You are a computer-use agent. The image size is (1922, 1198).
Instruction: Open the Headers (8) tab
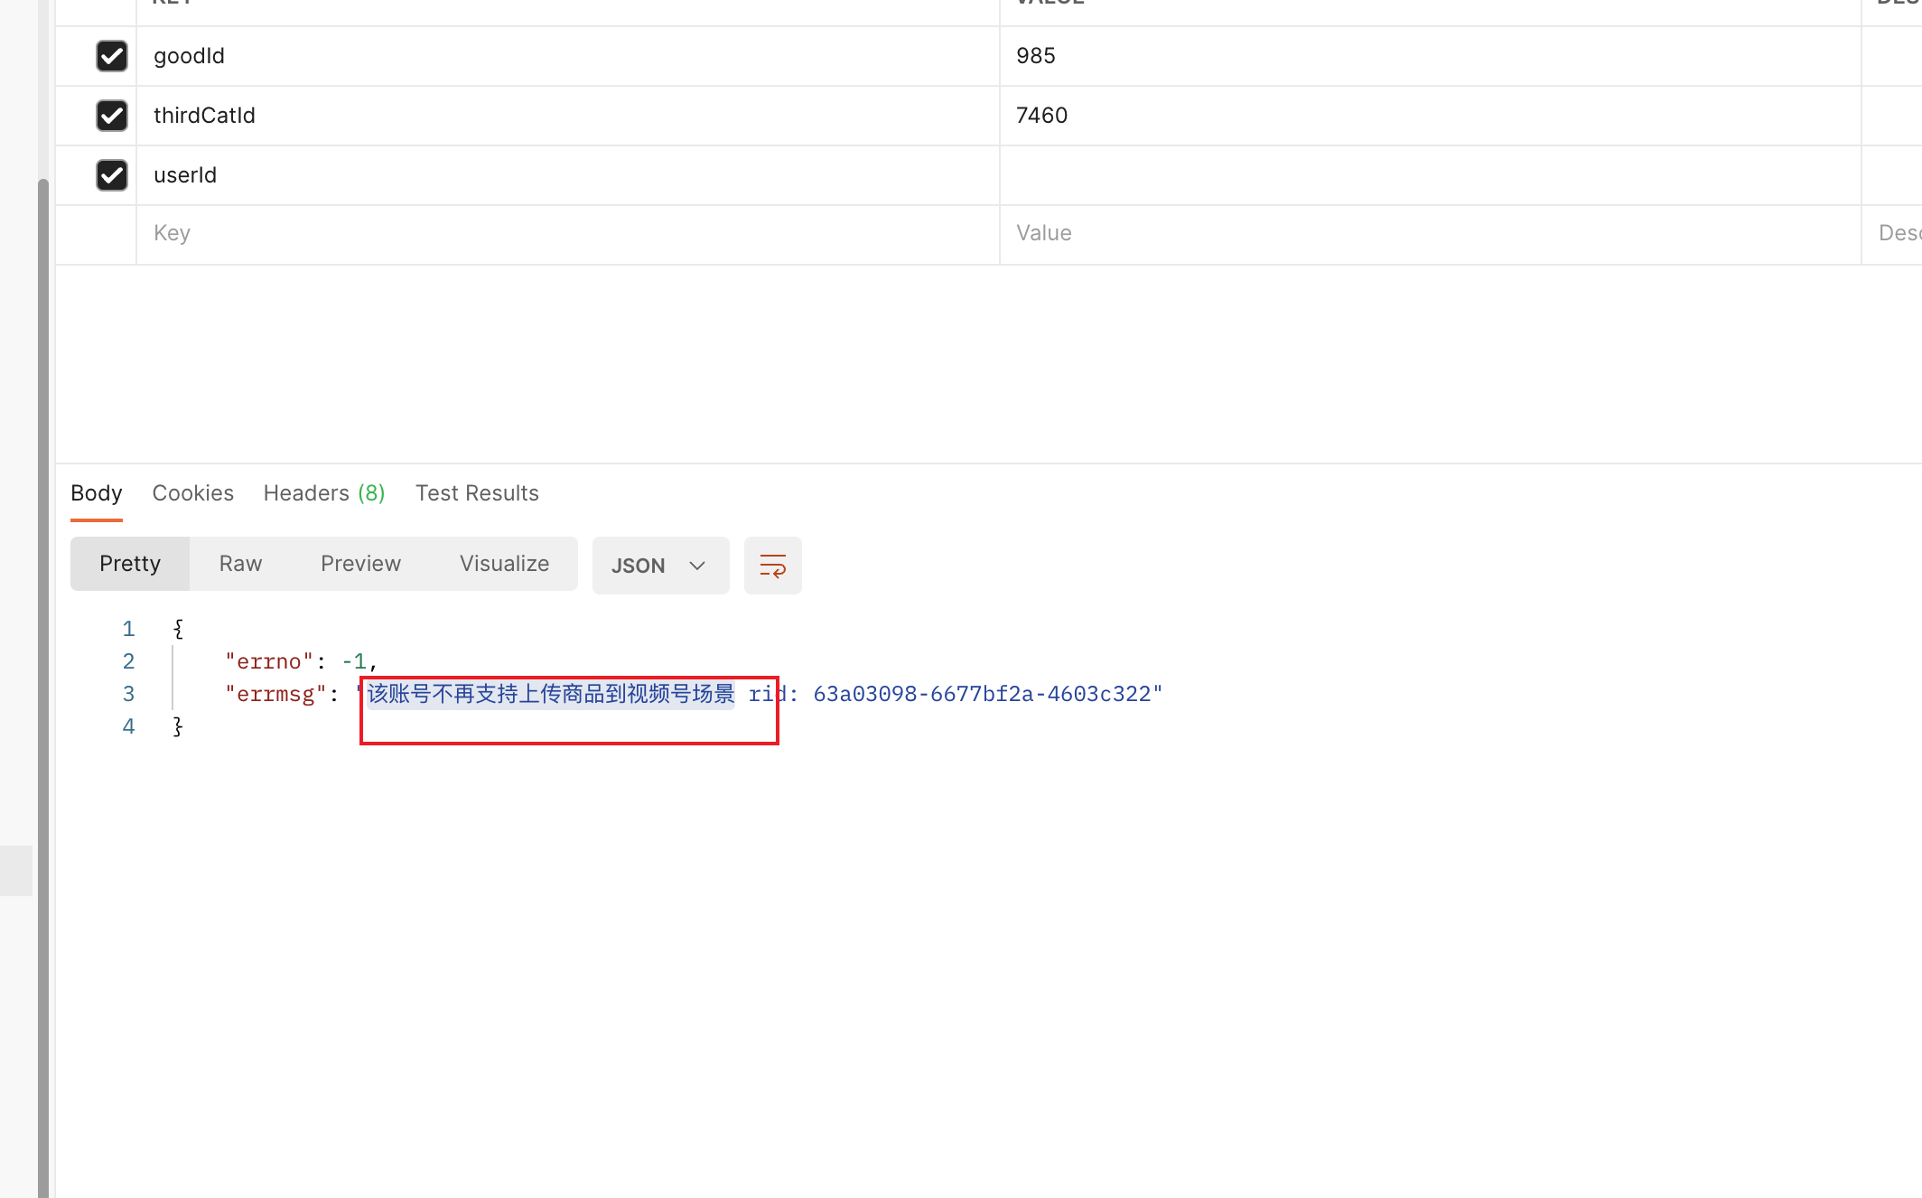tap(323, 493)
